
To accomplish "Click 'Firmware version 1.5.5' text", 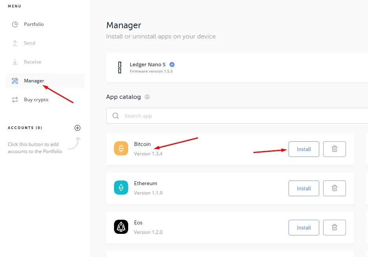I will tap(151, 71).
